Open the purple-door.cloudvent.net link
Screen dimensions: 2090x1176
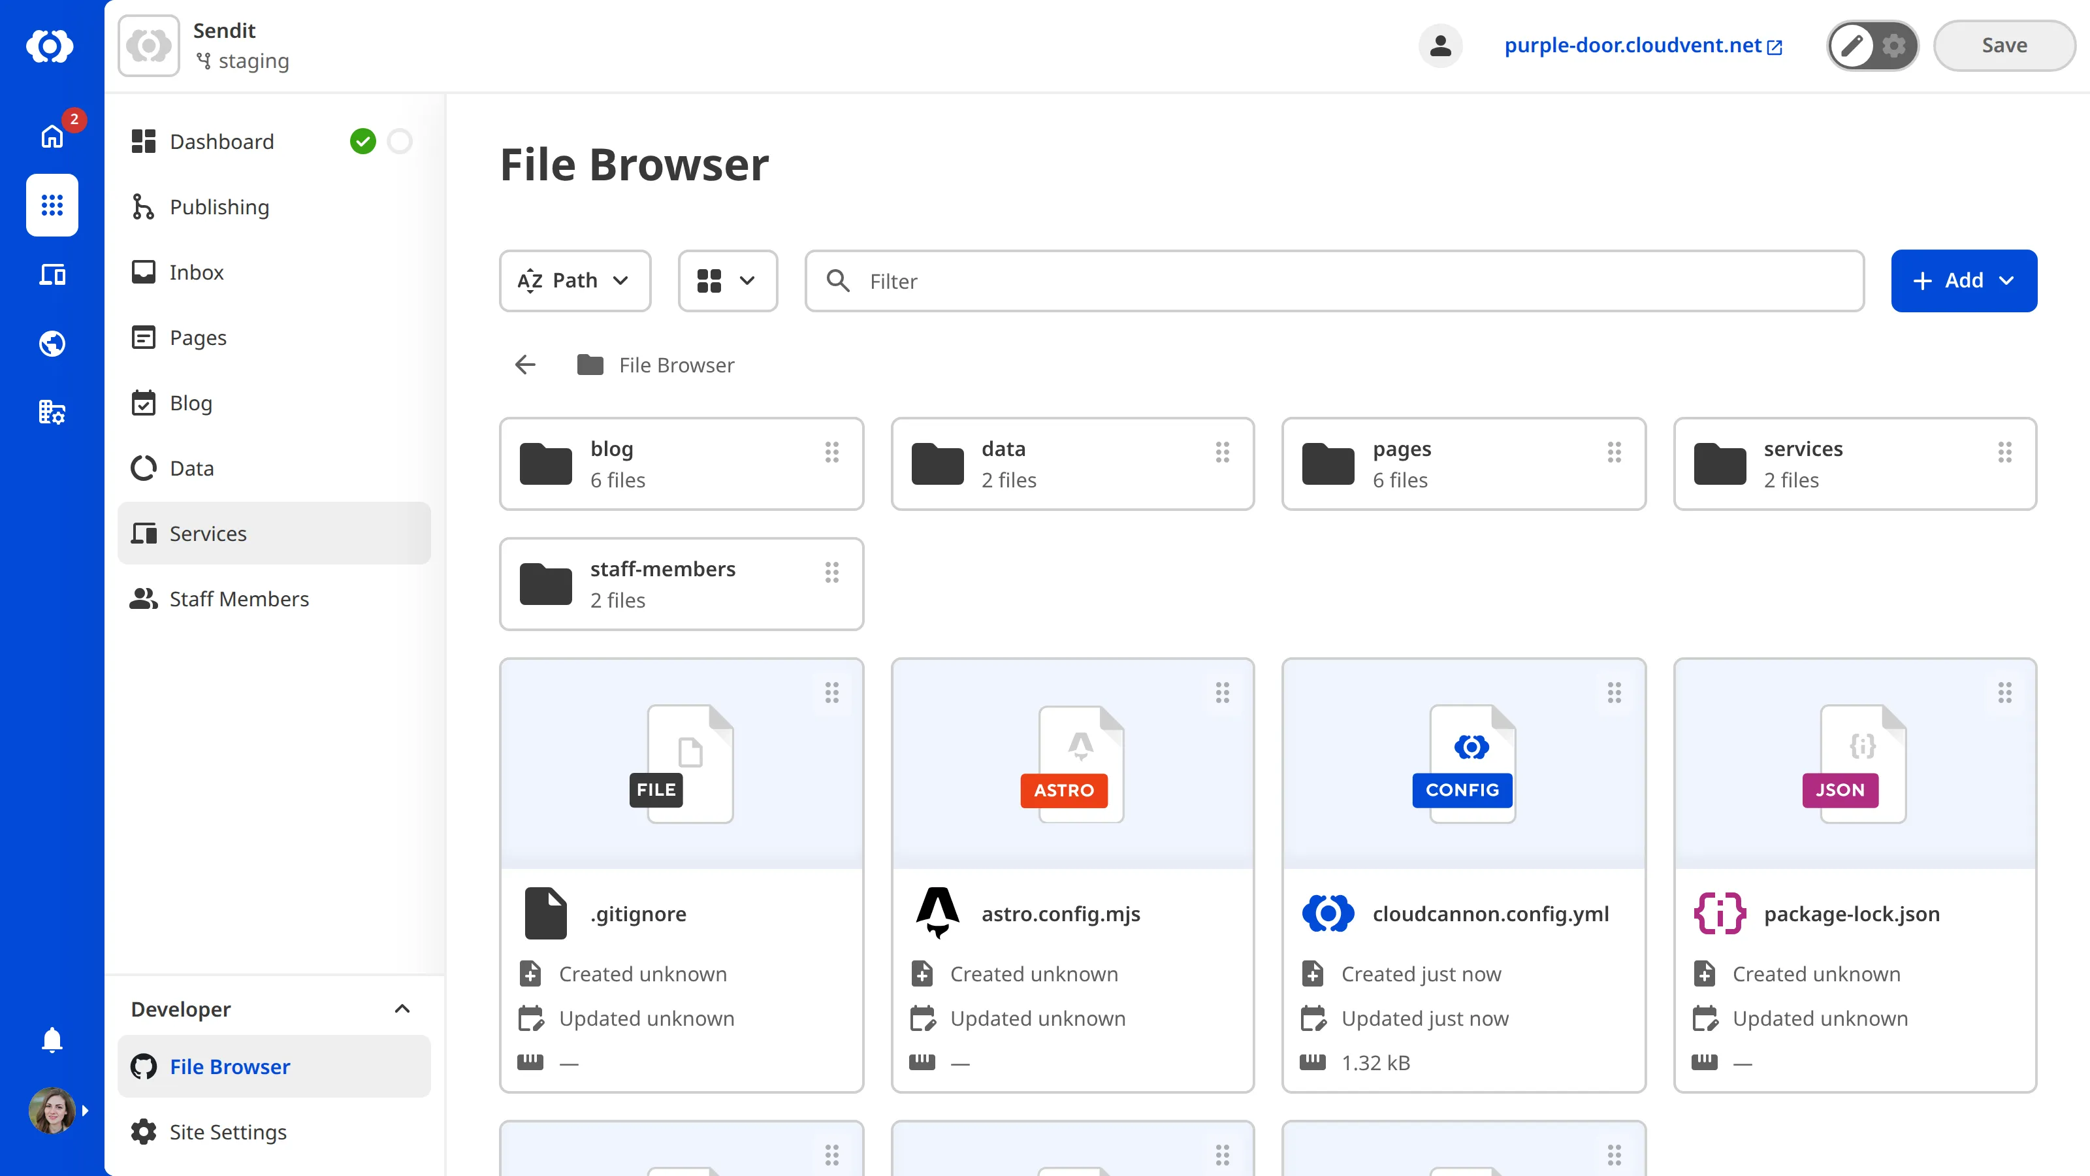(x=1633, y=46)
